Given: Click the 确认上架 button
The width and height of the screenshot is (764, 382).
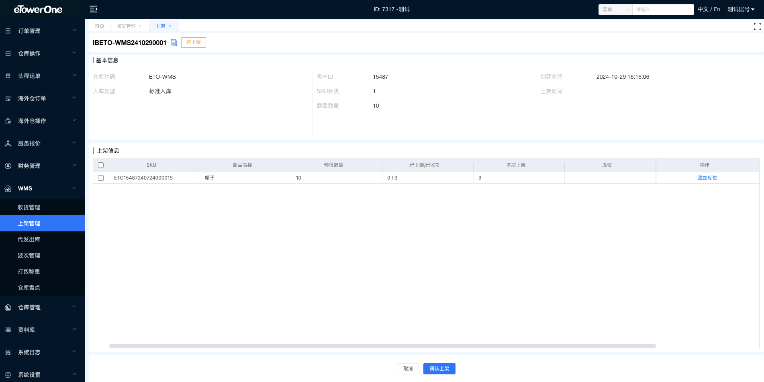Looking at the screenshot, I should click(x=439, y=369).
